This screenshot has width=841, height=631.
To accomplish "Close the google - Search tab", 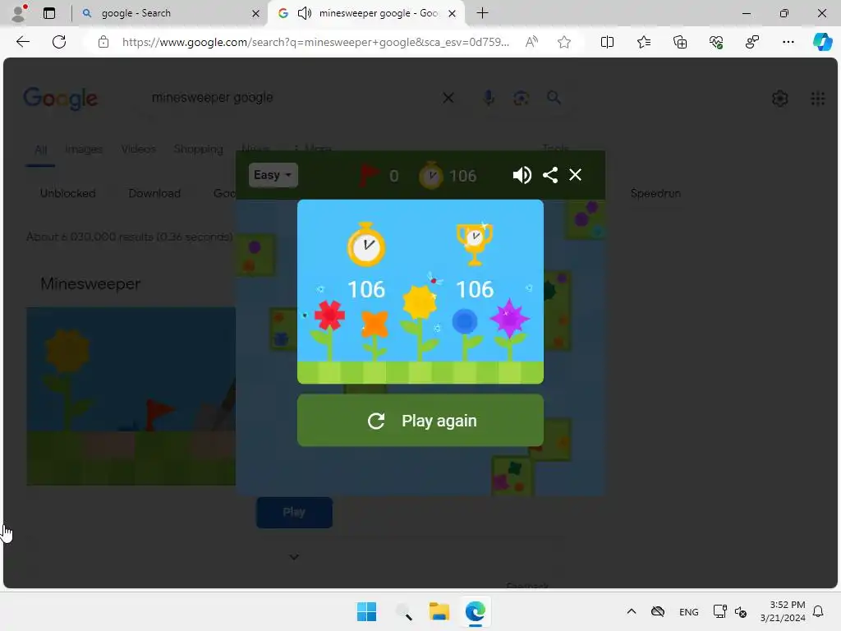I will [x=256, y=13].
